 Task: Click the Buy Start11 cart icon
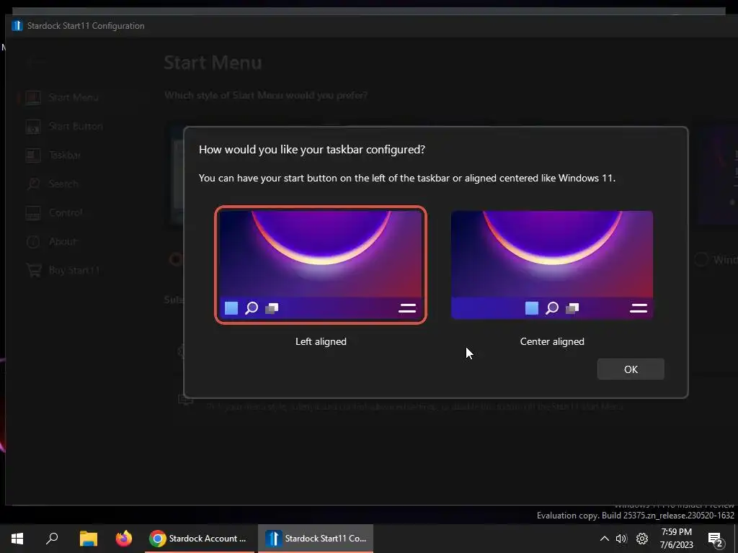33,270
